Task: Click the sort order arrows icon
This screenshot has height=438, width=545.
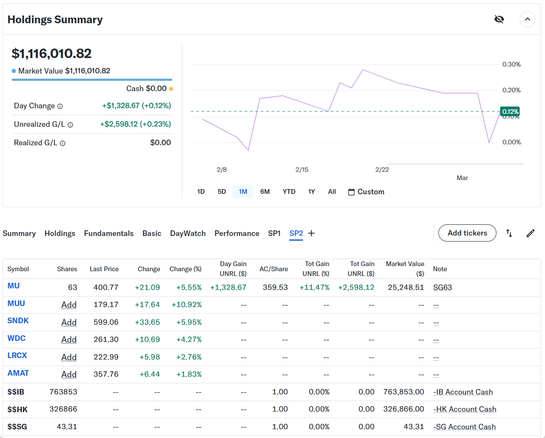Action: [x=509, y=233]
